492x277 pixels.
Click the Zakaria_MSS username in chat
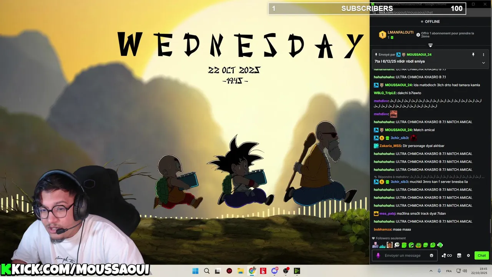click(390, 146)
